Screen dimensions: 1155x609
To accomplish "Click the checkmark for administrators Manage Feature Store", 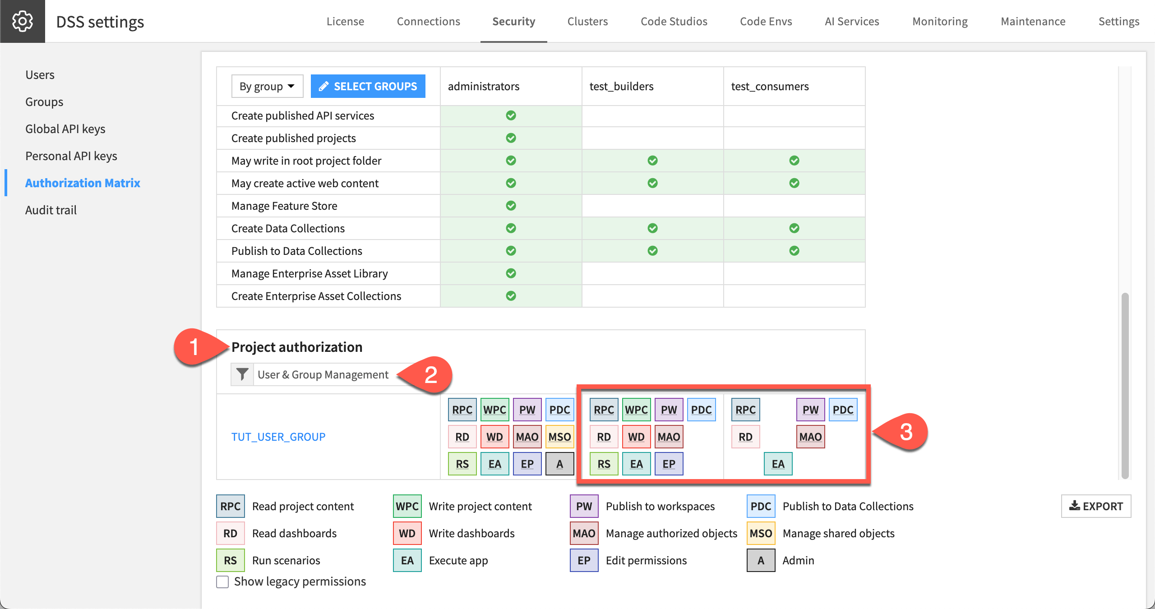I will (x=511, y=206).
